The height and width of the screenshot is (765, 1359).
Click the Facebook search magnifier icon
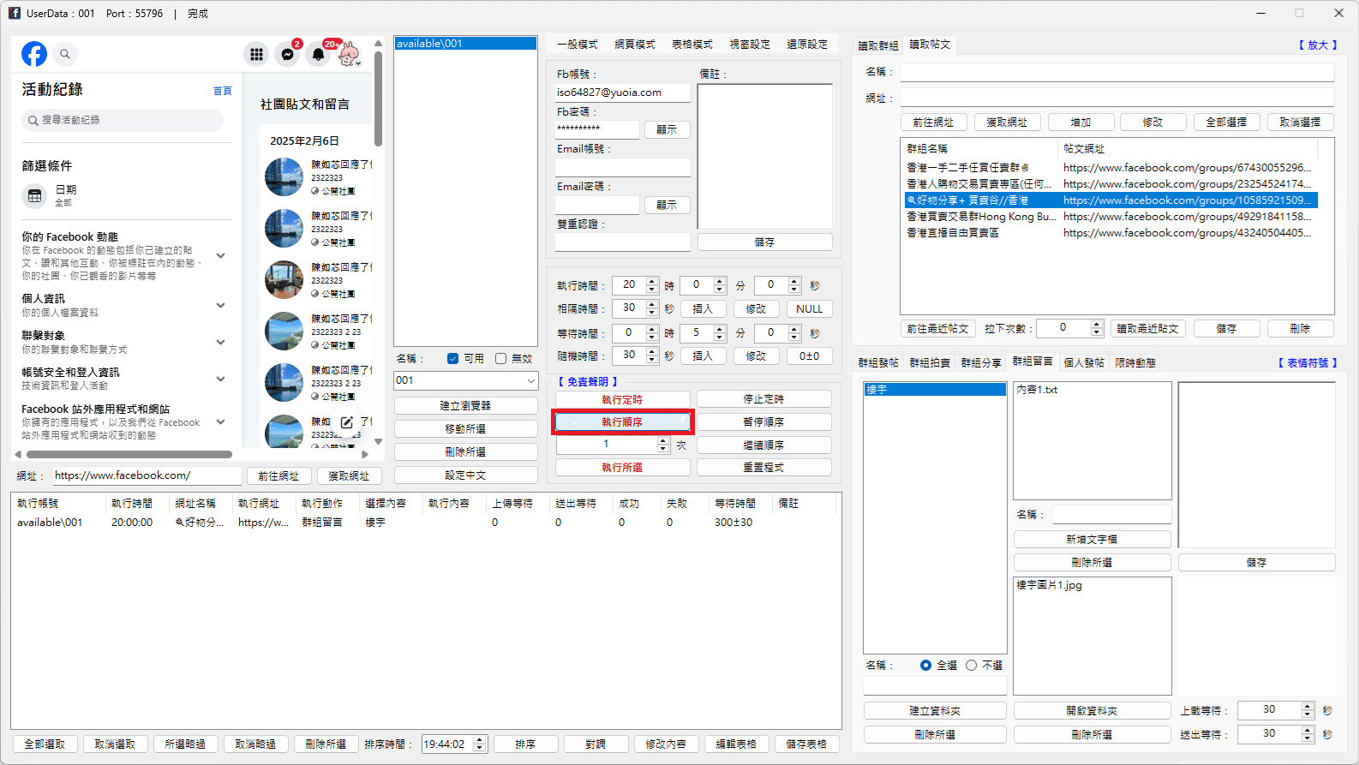point(65,54)
